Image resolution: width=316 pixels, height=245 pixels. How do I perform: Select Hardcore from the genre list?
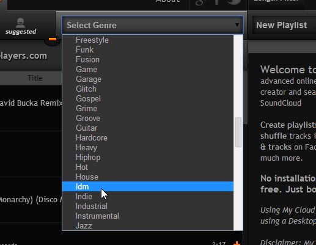coord(148,137)
